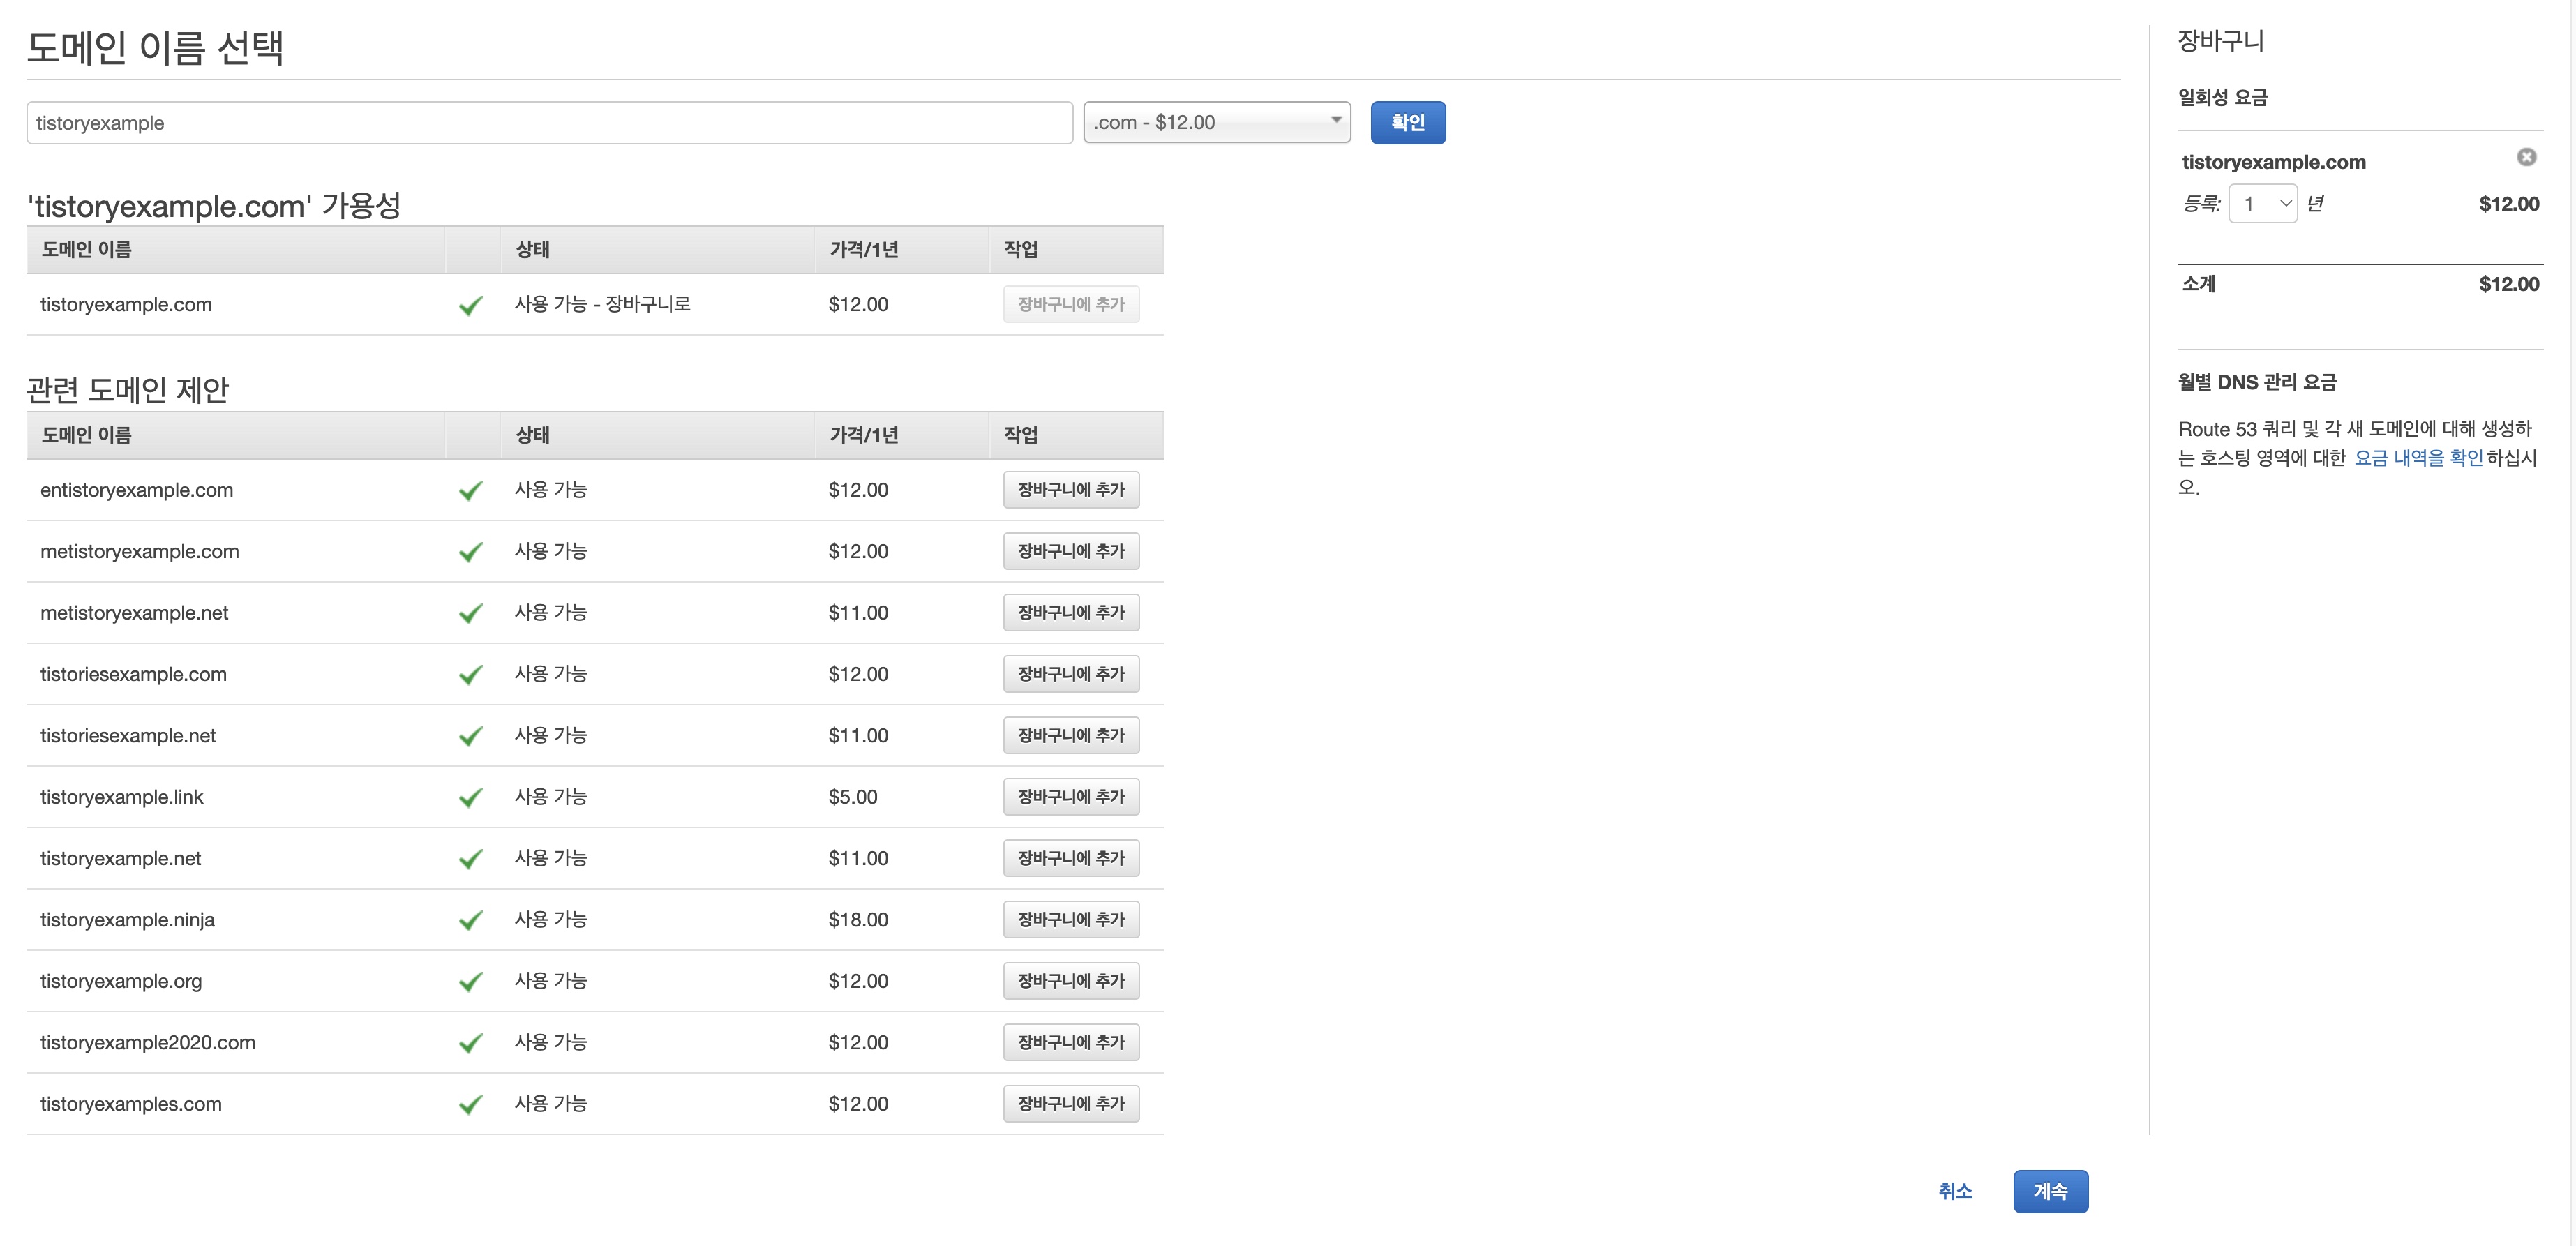
Task: Add tistoryexample.net to the cart
Action: pos(1070,858)
